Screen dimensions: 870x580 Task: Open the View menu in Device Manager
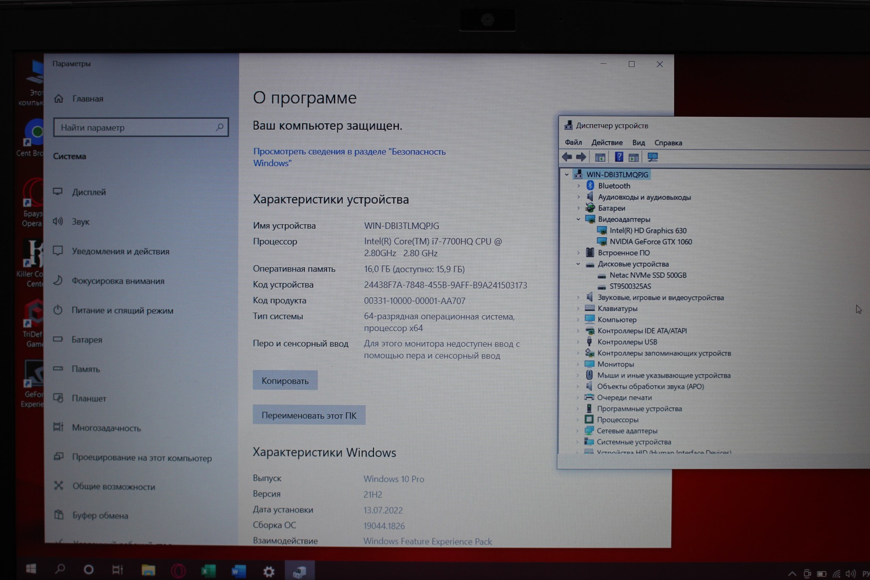point(638,143)
